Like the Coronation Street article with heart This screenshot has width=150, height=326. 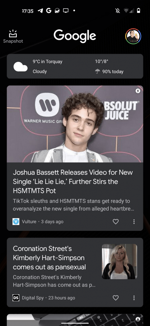click(116, 298)
